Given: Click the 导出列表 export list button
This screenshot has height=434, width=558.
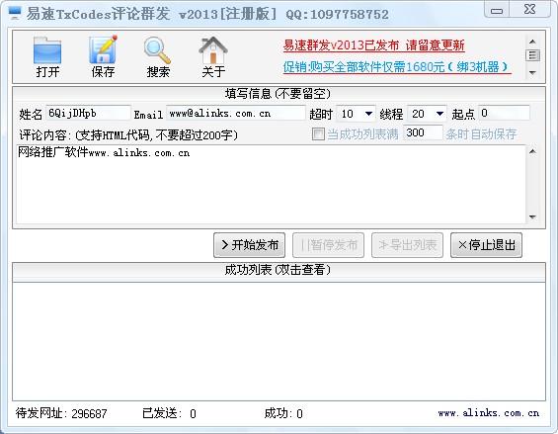Looking at the screenshot, I should coord(407,245).
